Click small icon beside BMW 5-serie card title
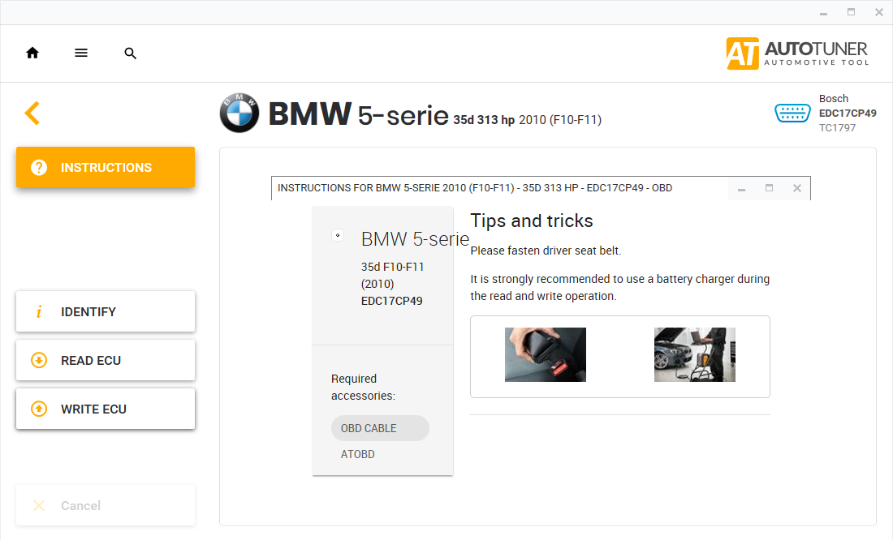 coord(338,236)
